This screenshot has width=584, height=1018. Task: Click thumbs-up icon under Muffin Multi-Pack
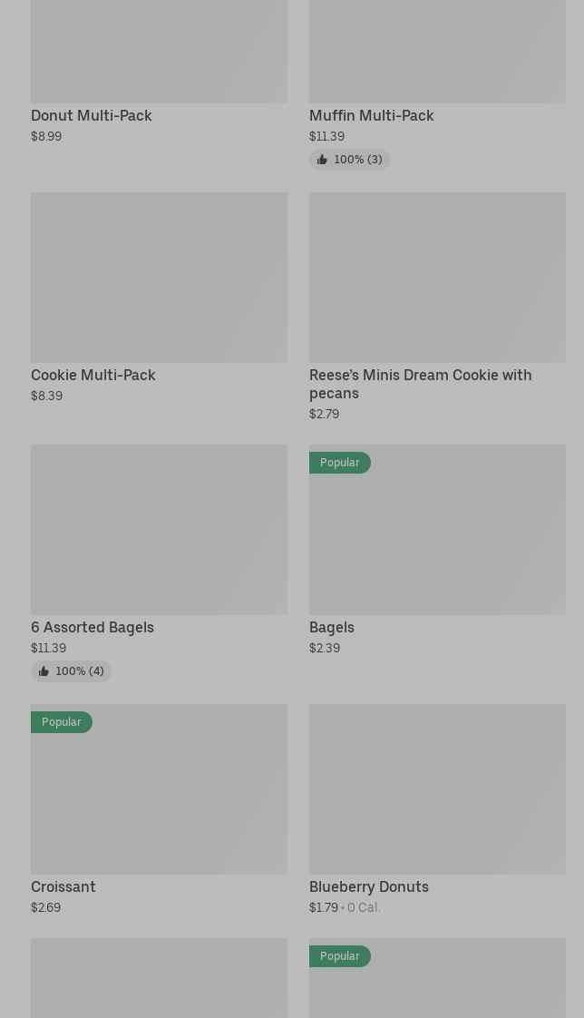tap(322, 160)
